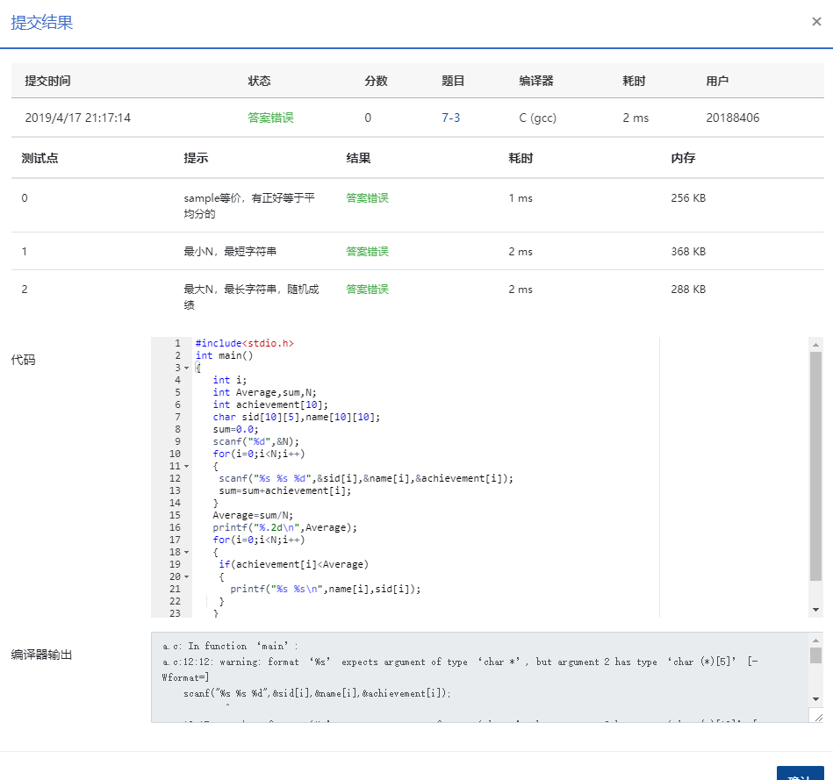Click the code panel scroll-down arrow

[815, 610]
